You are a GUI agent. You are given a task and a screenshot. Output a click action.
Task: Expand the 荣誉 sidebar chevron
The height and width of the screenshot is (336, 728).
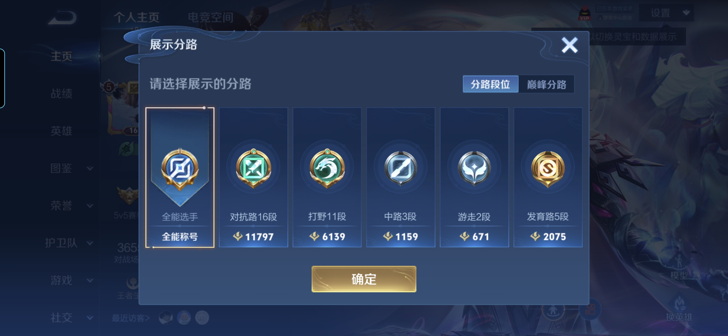pyautogui.click(x=90, y=206)
